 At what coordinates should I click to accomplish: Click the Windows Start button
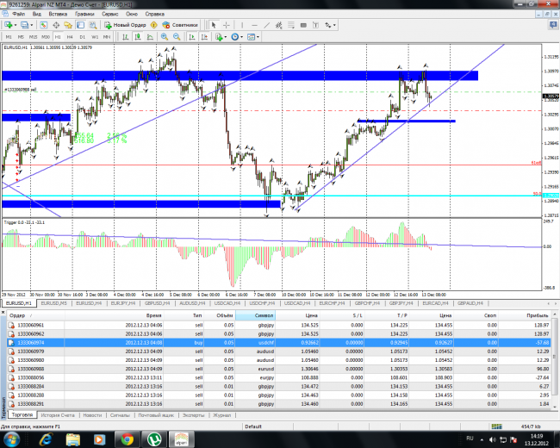coord(12,438)
